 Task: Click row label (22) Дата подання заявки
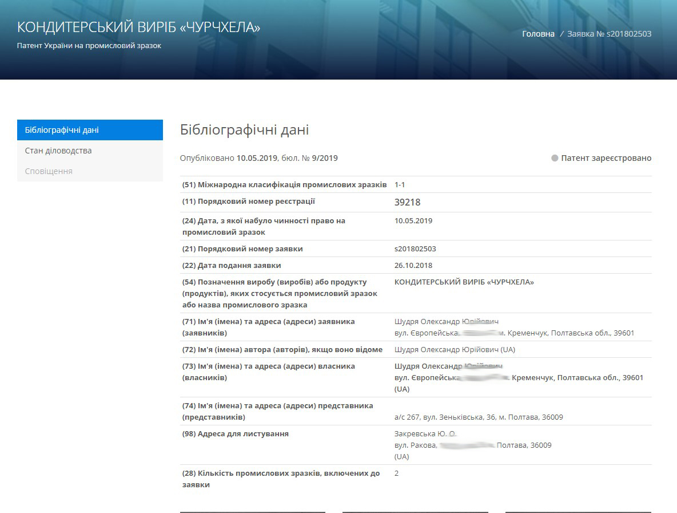pos(231,266)
